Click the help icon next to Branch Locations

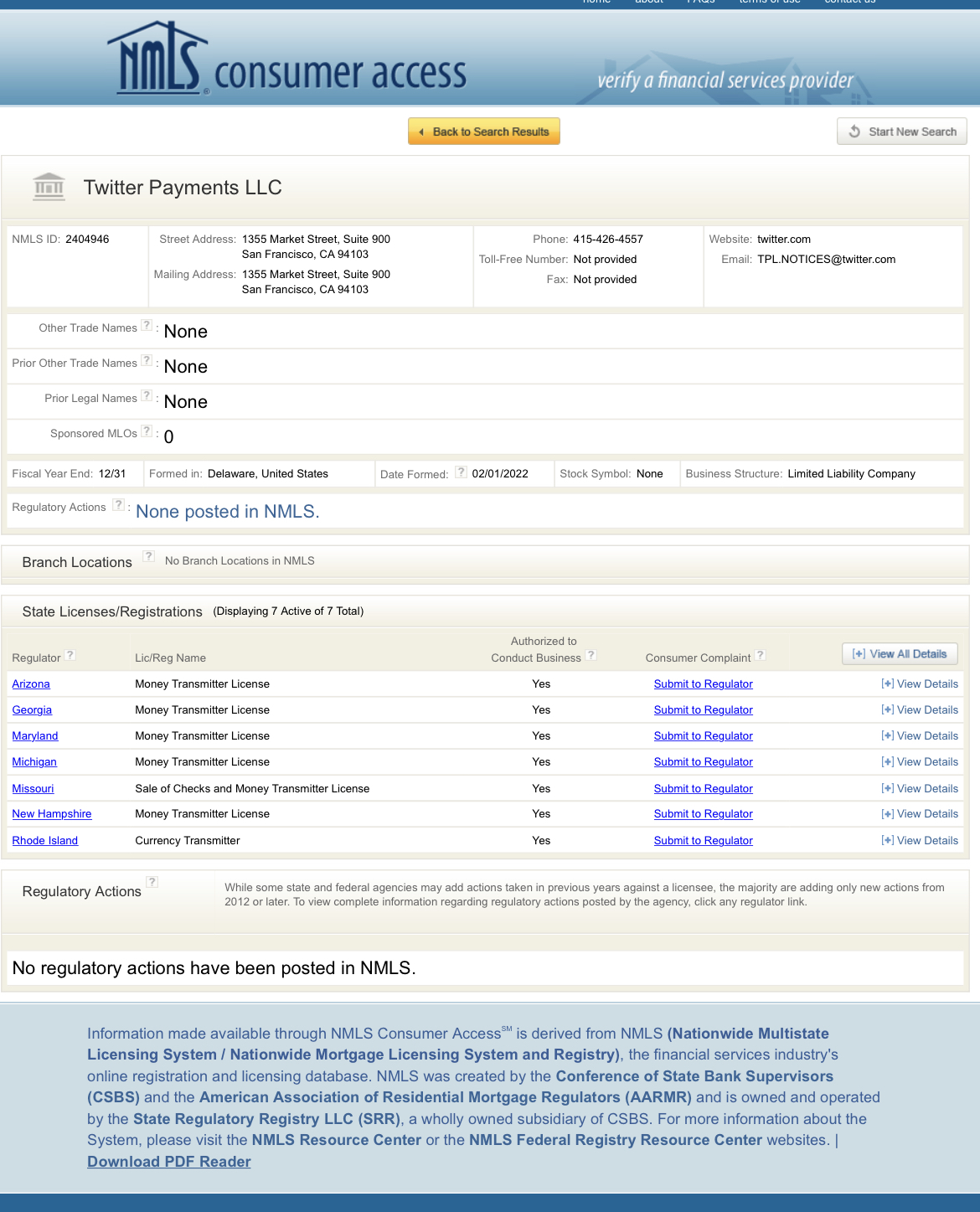148,556
